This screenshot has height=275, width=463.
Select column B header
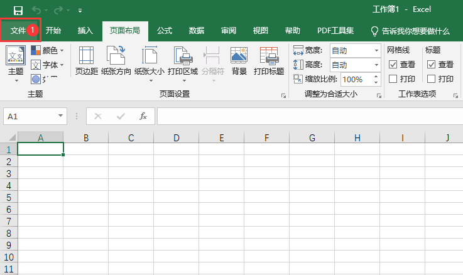[x=86, y=137]
